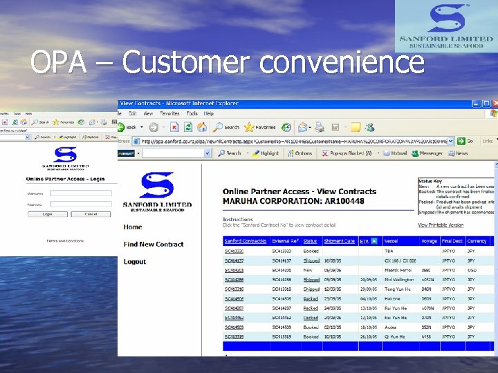Go to Home in the Sanford sidebar
The height and width of the screenshot is (373, 498).
pyautogui.click(x=133, y=227)
